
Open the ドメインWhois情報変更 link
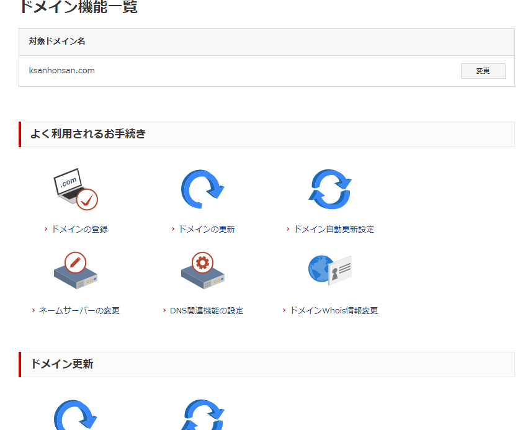point(333,310)
